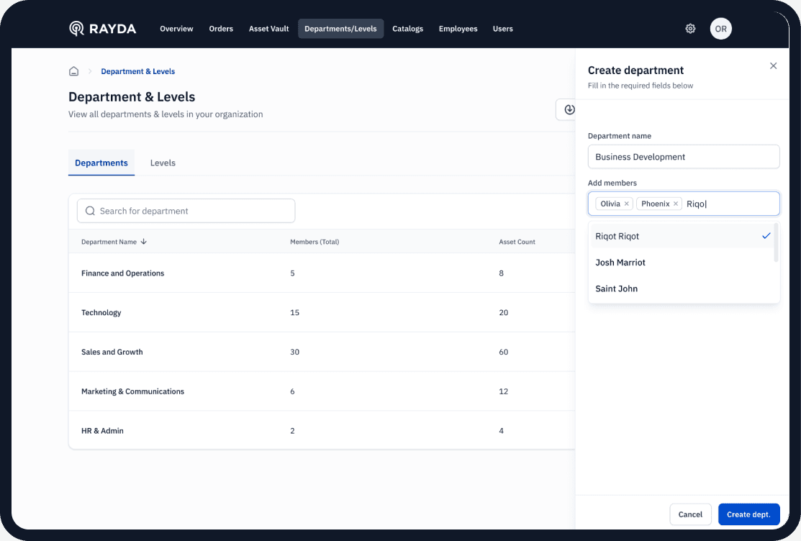Cancel creating the department

(x=690, y=514)
